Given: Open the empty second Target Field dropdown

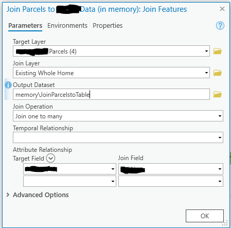Looking at the screenshot, I should click(69, 181).
